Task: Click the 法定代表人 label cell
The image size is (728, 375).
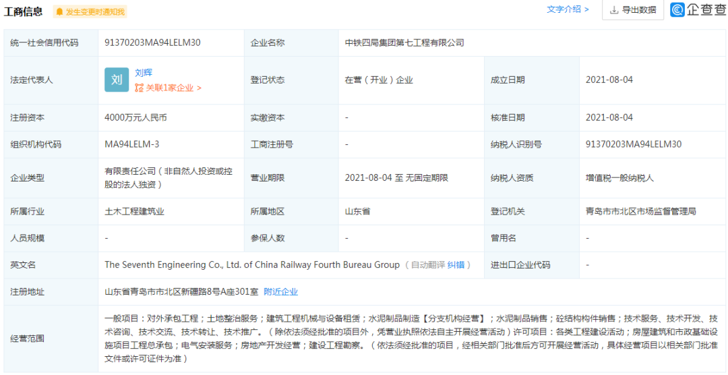Action: (x=51, y=80)
